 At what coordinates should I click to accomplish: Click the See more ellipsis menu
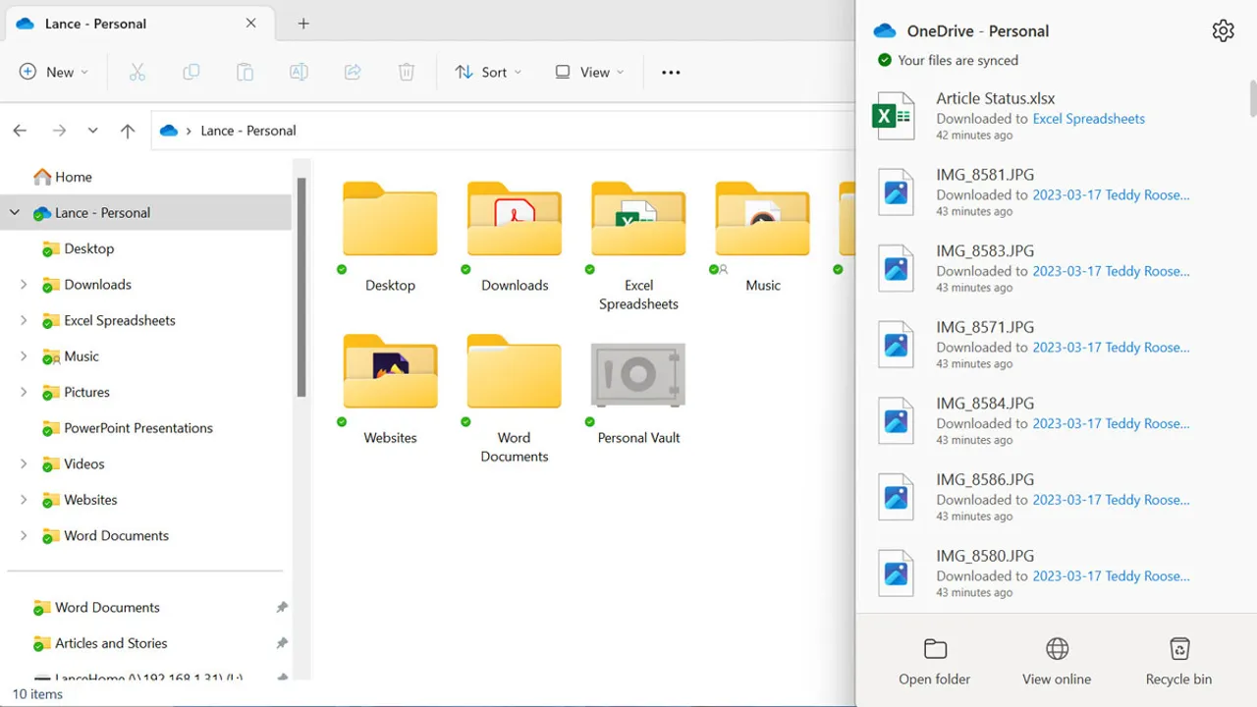pyautogui.click(x=671, y=72)
